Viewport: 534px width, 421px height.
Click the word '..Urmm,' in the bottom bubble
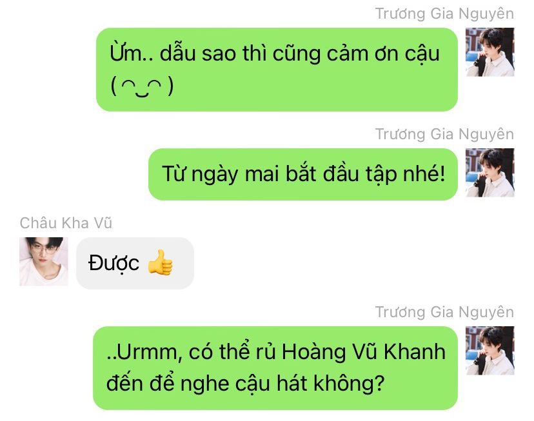[x=144, y=353]
